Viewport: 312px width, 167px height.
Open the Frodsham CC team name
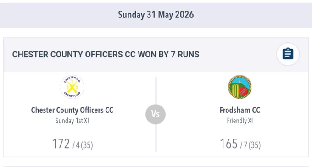(x=240, y=110)
